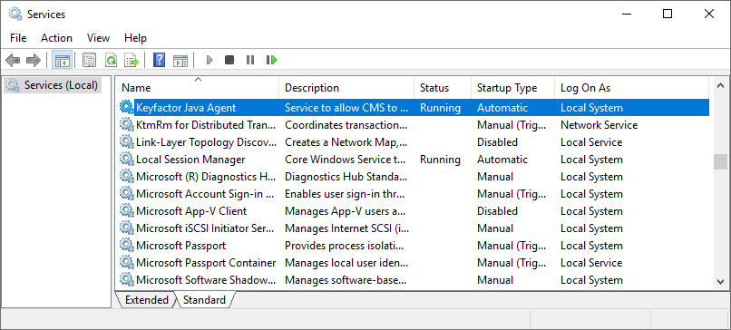Switch to the Extended tab
This screenshot has width=731, height=330.
(x=146, y=300)
